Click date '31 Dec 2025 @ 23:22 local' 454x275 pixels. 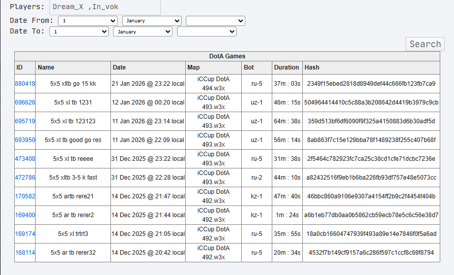148,159
